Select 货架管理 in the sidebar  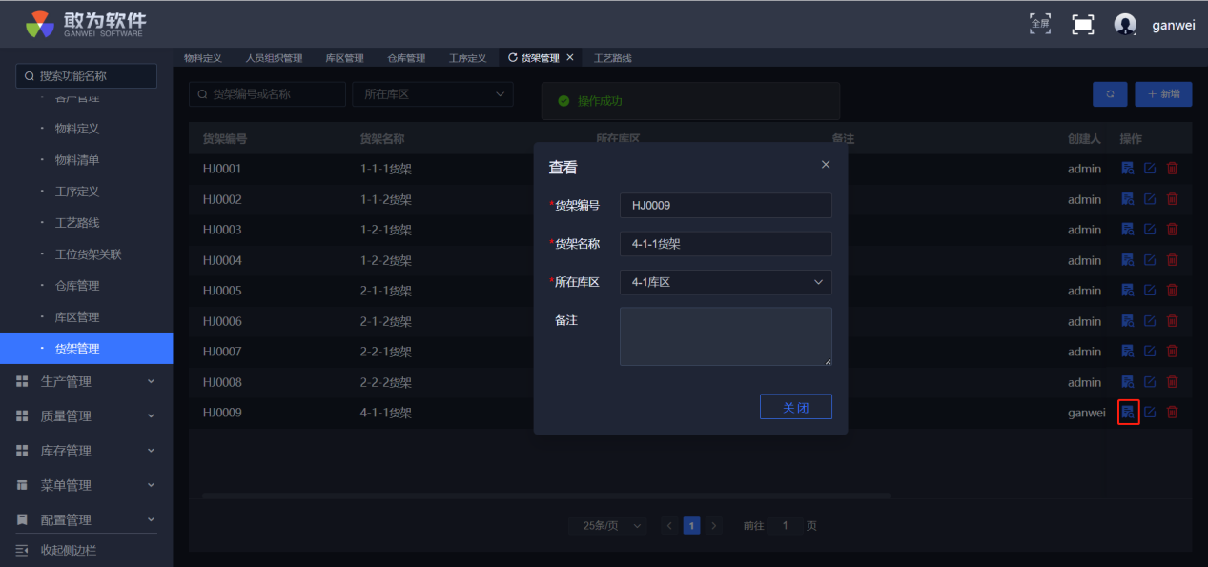86,349
